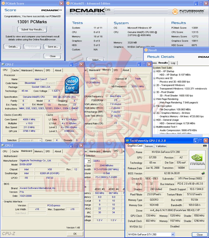Click the GPU-Z Name field NVIDIA GeForce GTX 280
The image size is (209, 238).
click(166, 152)
